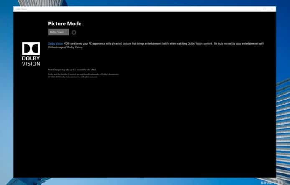This screenshot has height=185, width=290.
Task: Maximize the Dolby app window
Action: tap(264, 9)
